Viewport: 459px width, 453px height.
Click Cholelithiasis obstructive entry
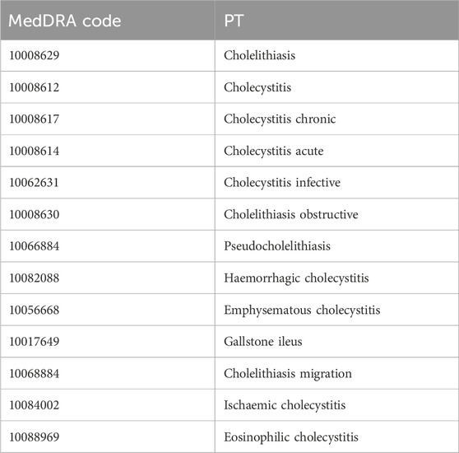click(291, 214)
